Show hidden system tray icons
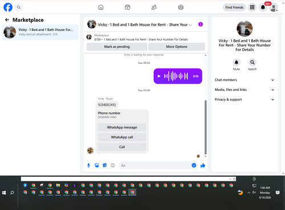The height and width of the screenshot is (210, 285). (x=249, y=193)
